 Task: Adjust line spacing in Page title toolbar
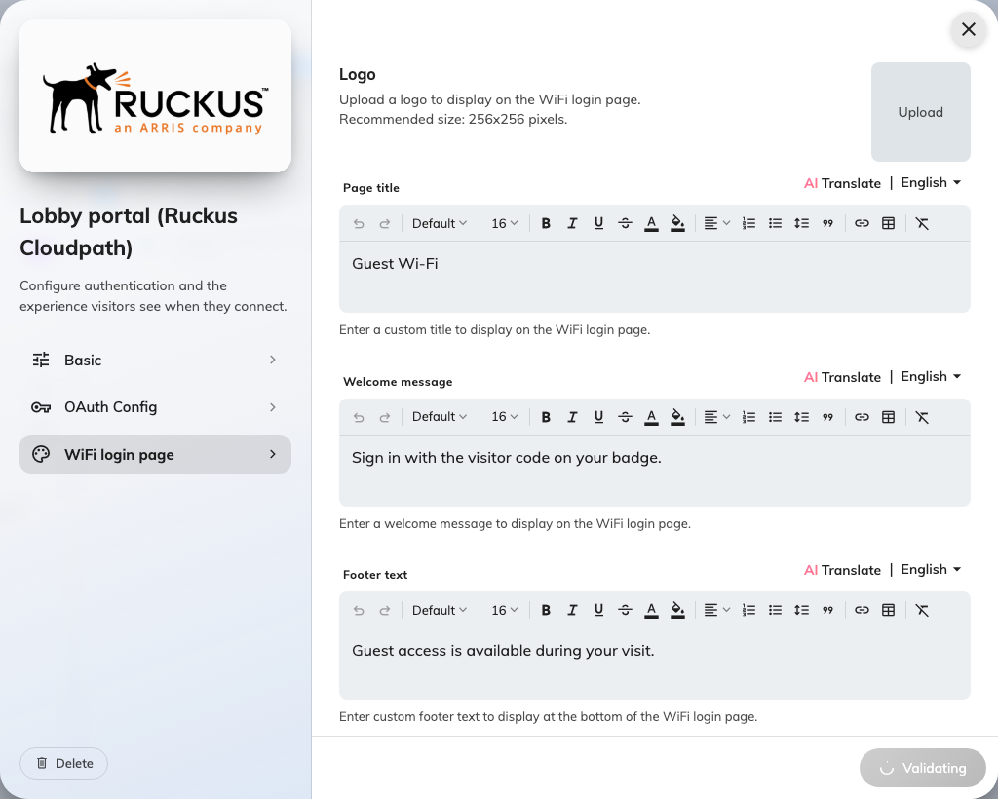click(801, 223)
